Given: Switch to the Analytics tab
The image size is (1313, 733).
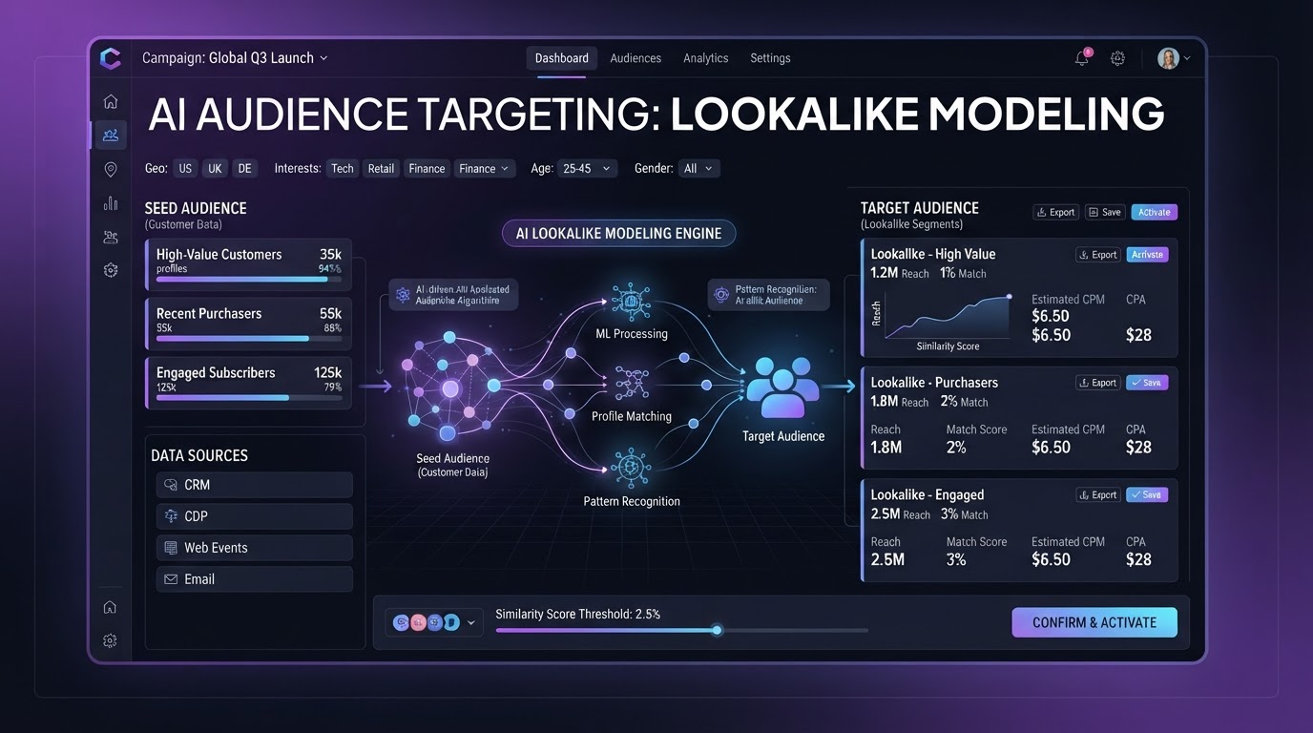Looking at the screenshot, I should click(706, 58).
